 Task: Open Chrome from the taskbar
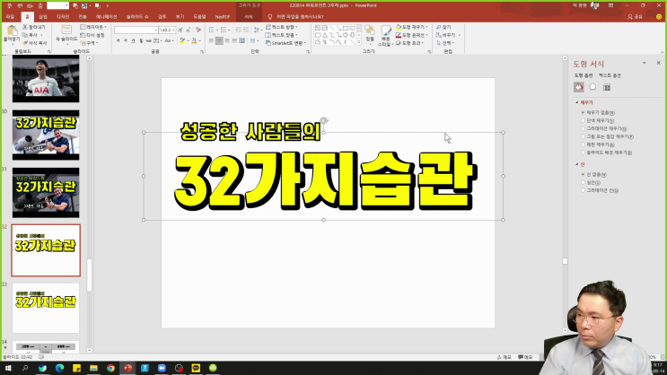(x=110, y=368)
